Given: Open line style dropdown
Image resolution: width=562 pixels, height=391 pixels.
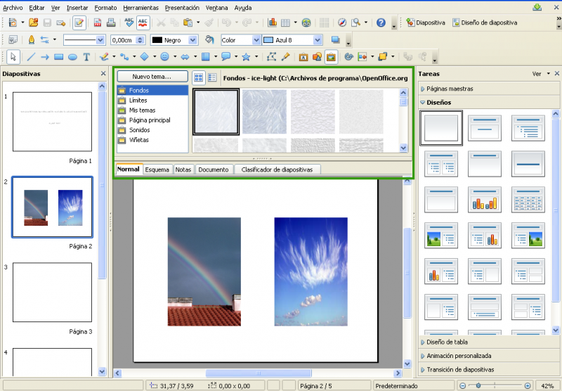Looking at the screenshot, I should 100,40.
